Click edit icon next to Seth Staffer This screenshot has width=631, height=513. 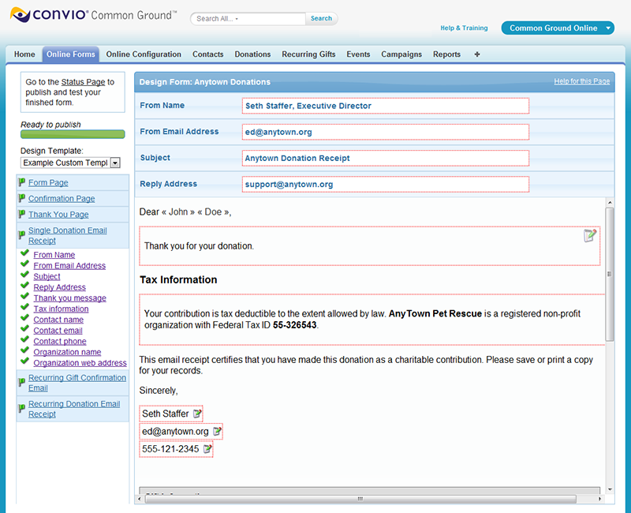pos(197,414)
